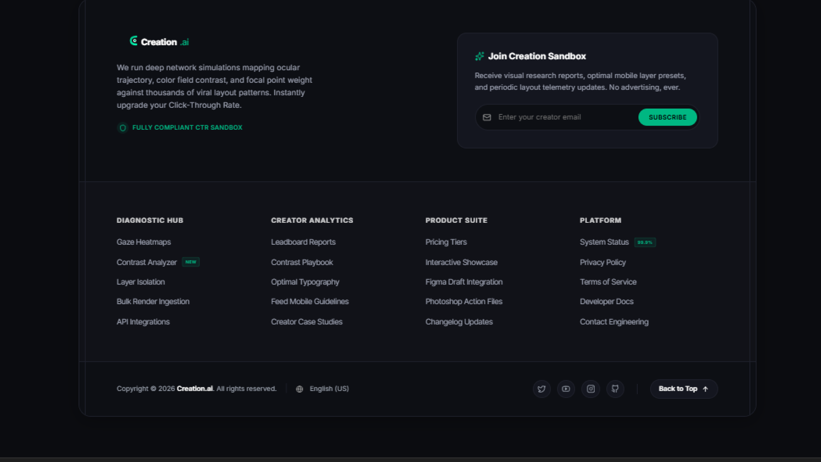Open Contrast Playbook link
Viewport: 821px width, 462px height.
coord(302,262)
